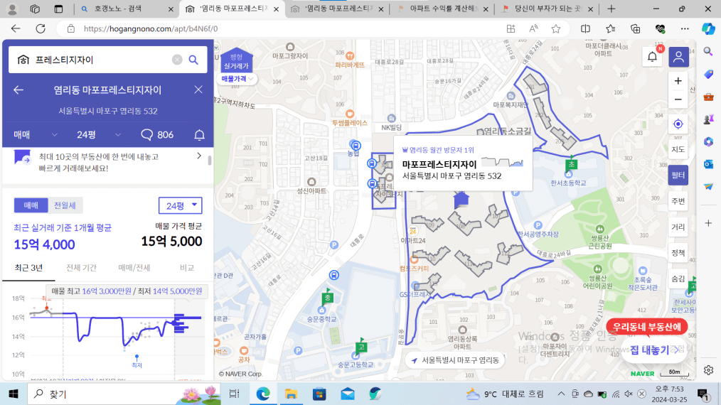The width and height of the screenshot is (721, 405).
Task: Expand the 최대 10곳의 부동산 banner arrow
Action: pyautogui.click(x=199, y=156)
